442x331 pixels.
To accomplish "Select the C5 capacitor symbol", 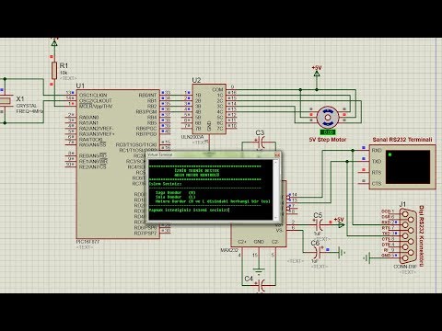I will tap(319, 225).
